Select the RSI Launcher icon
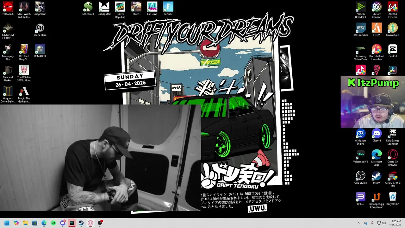Screen dimensions: 405x228 360,30
